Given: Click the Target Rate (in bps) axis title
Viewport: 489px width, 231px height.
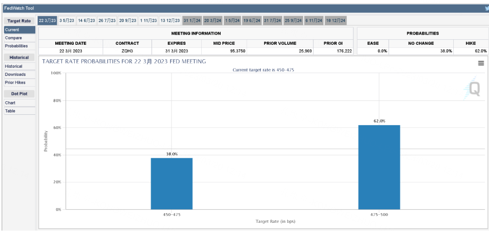Looking at the screenshot, I should [x=275, y=222].
